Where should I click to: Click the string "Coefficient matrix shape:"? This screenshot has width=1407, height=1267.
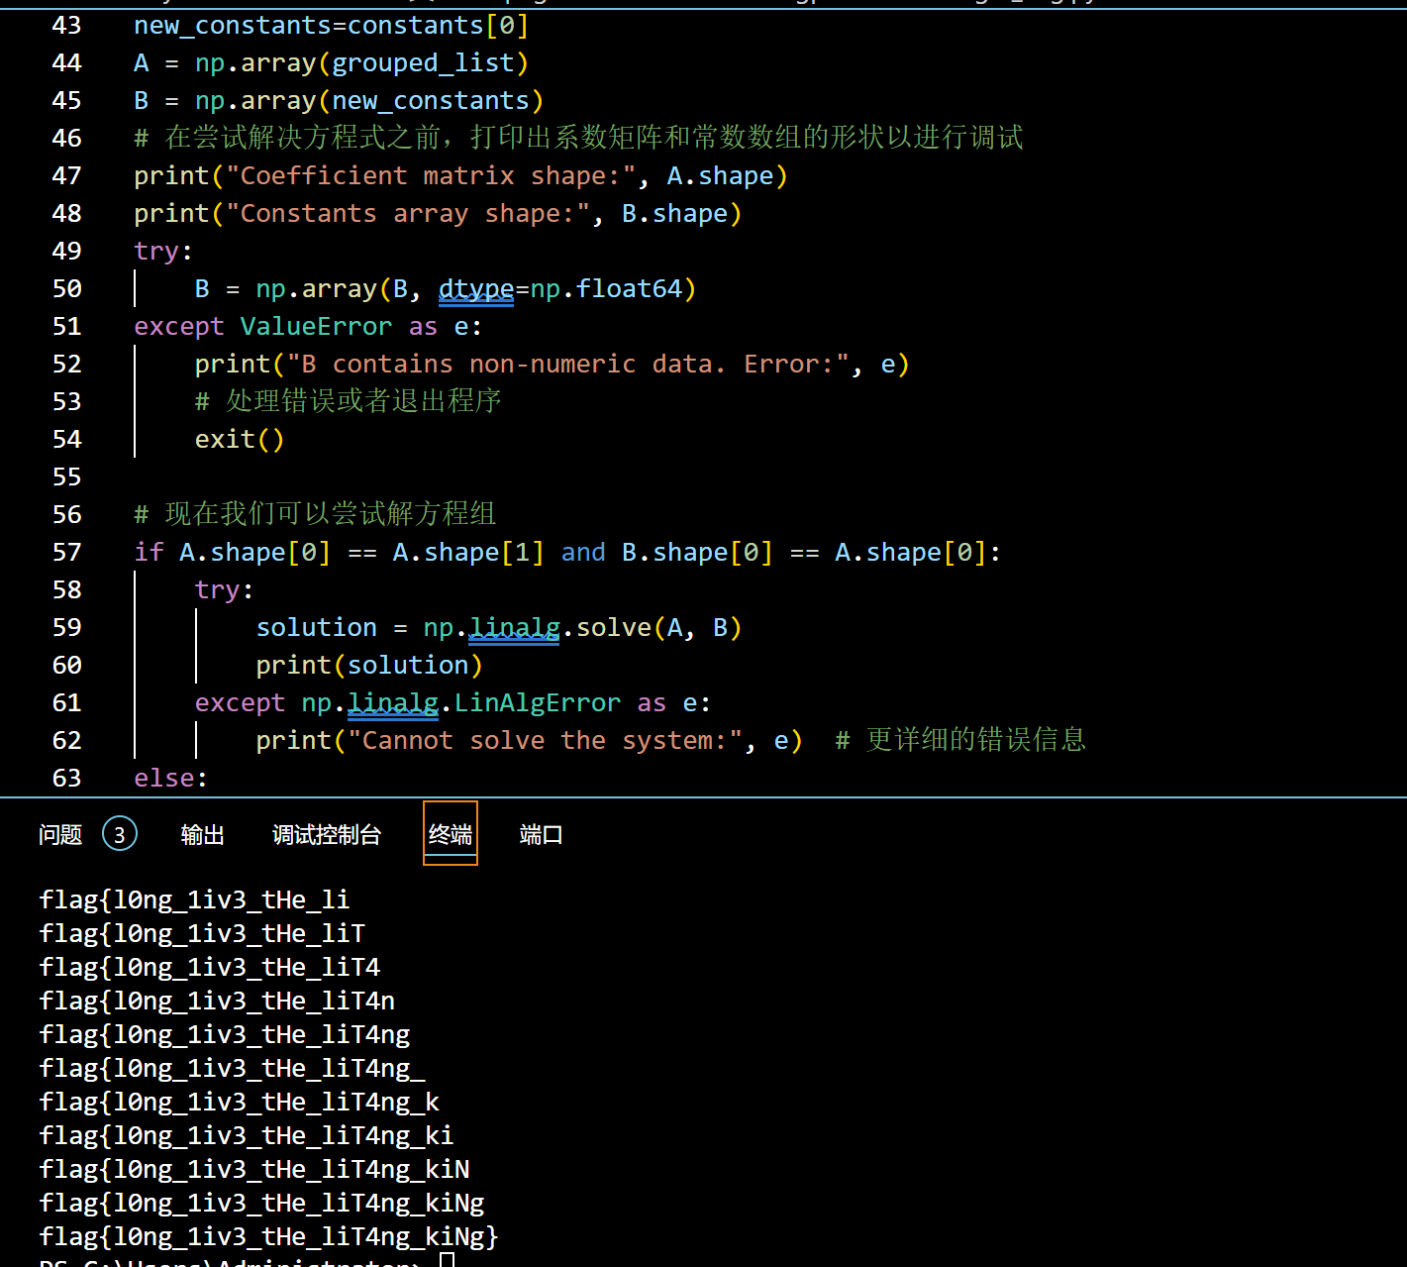pyautogui.click(x=431, y=175)
